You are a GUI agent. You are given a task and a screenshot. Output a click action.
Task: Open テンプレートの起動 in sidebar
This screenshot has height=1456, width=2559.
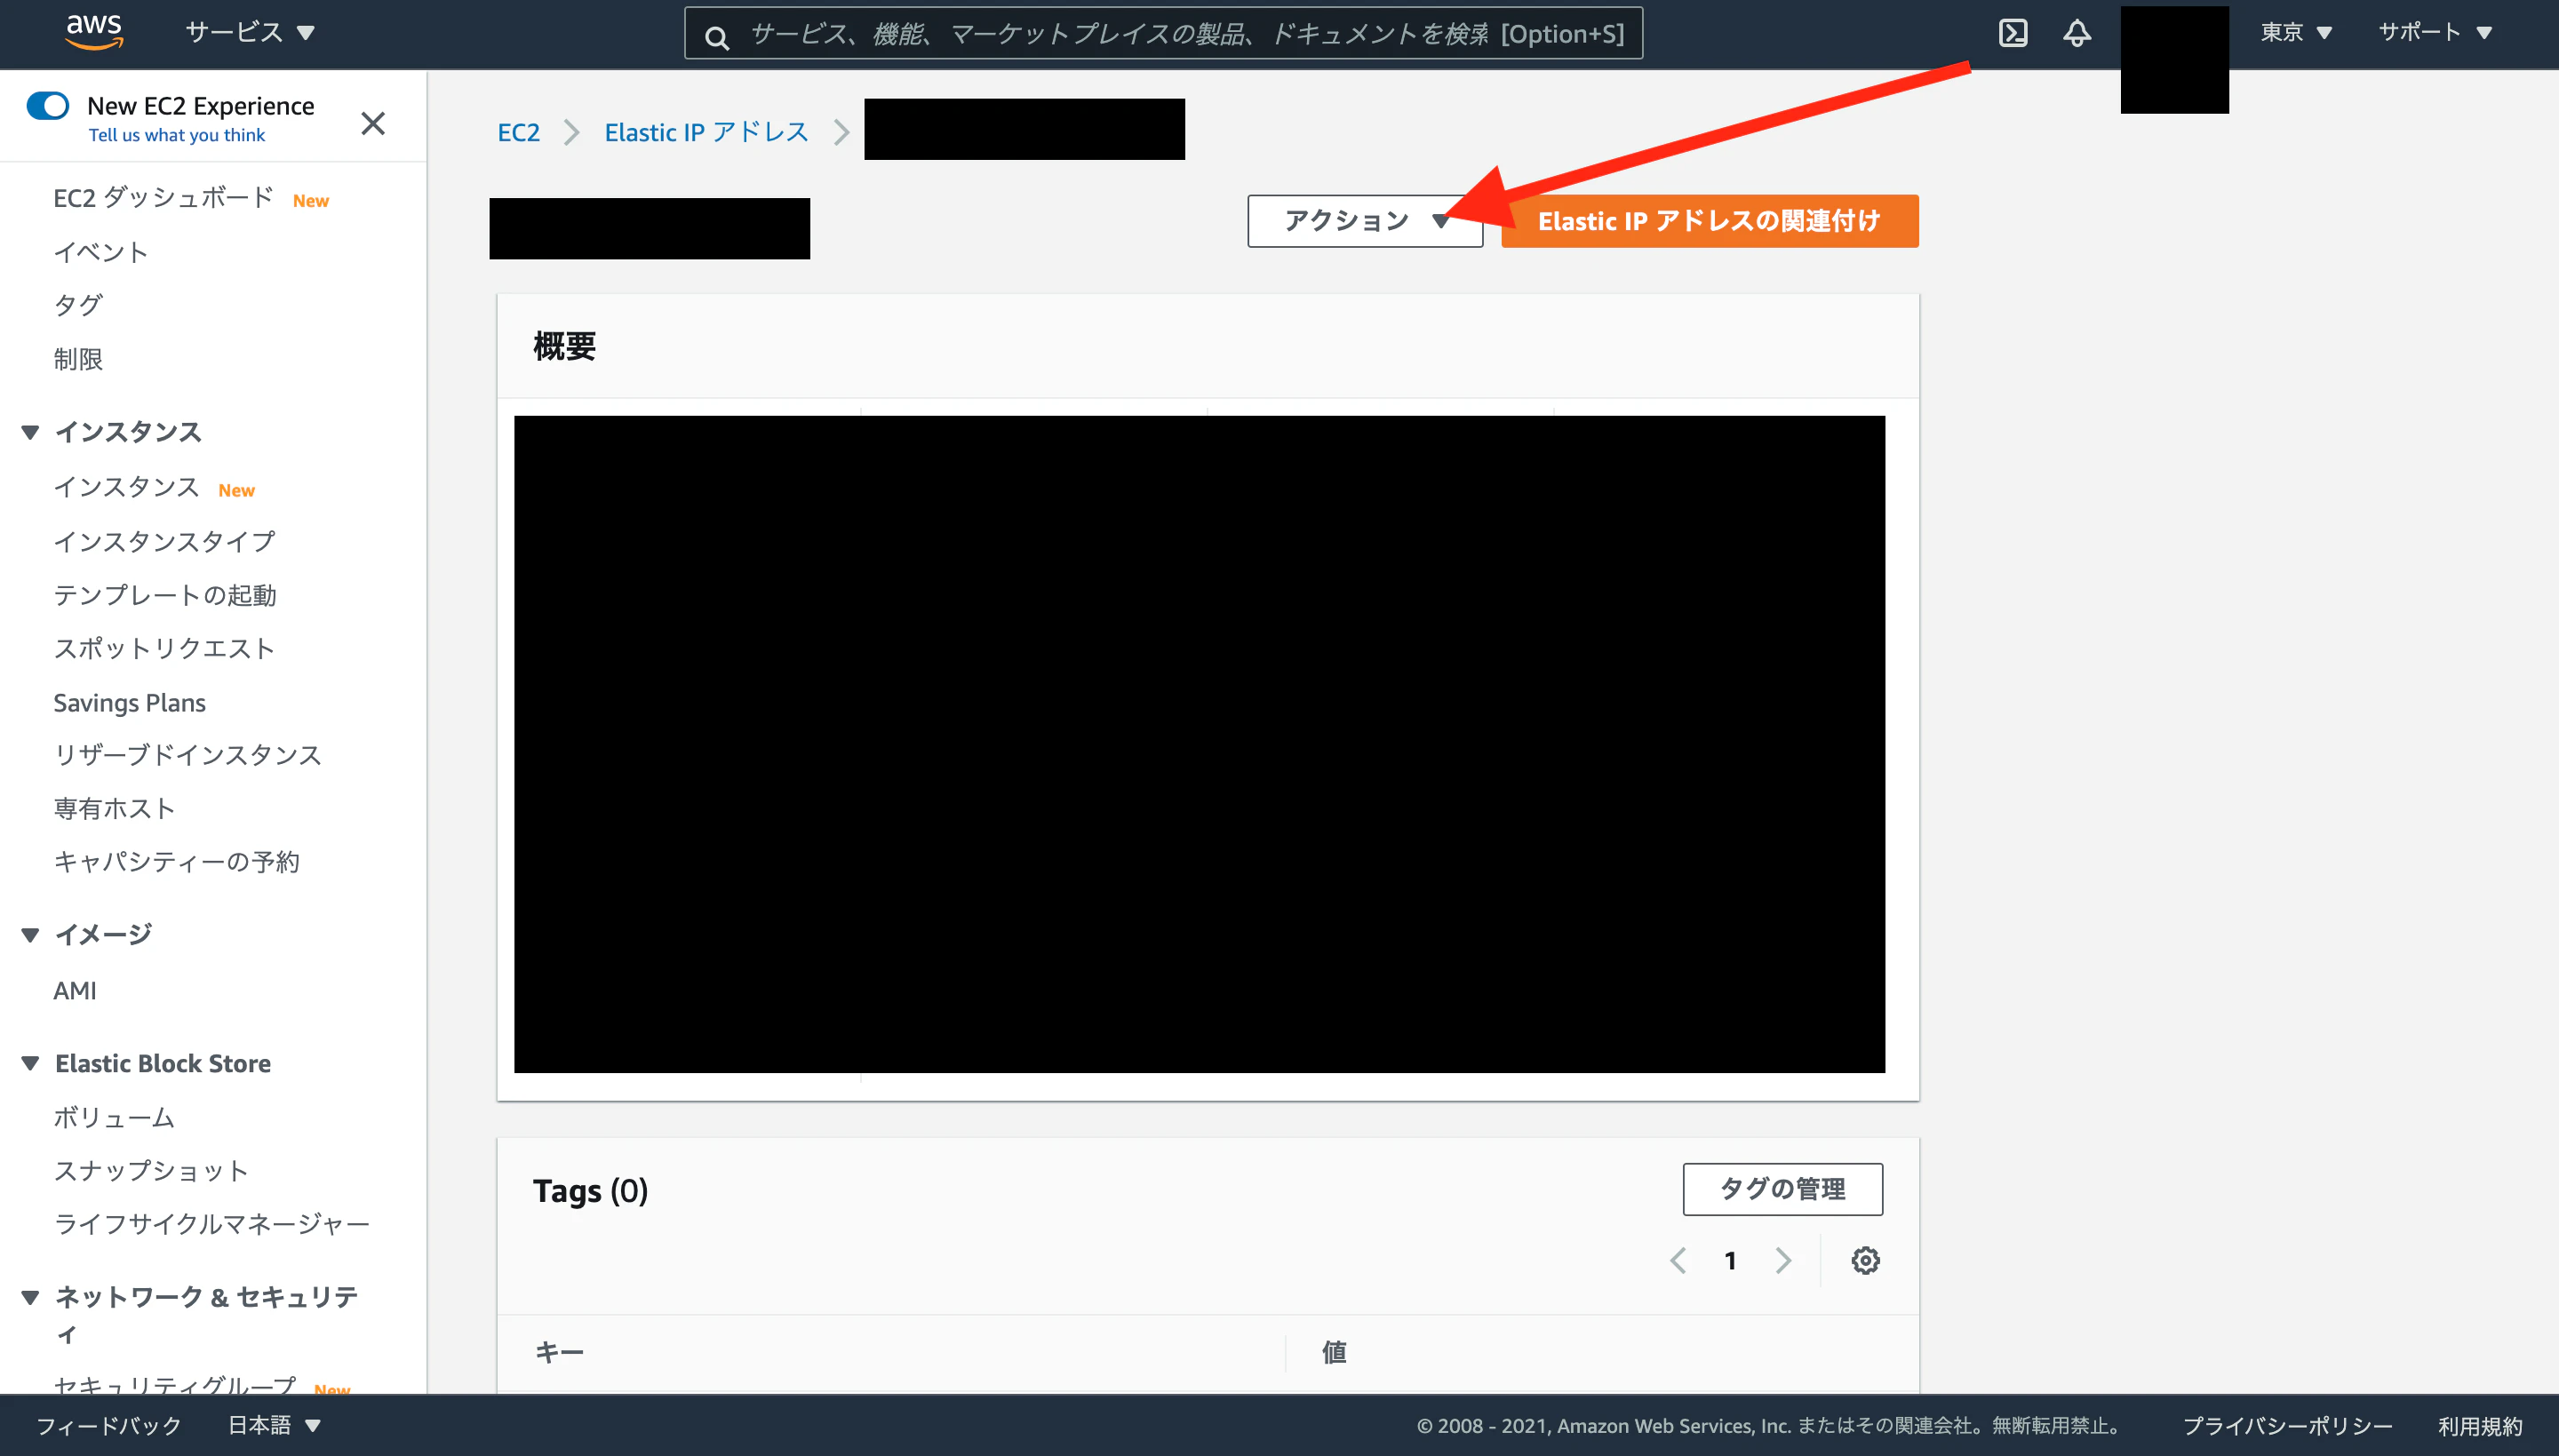click(x=165, y=595)
